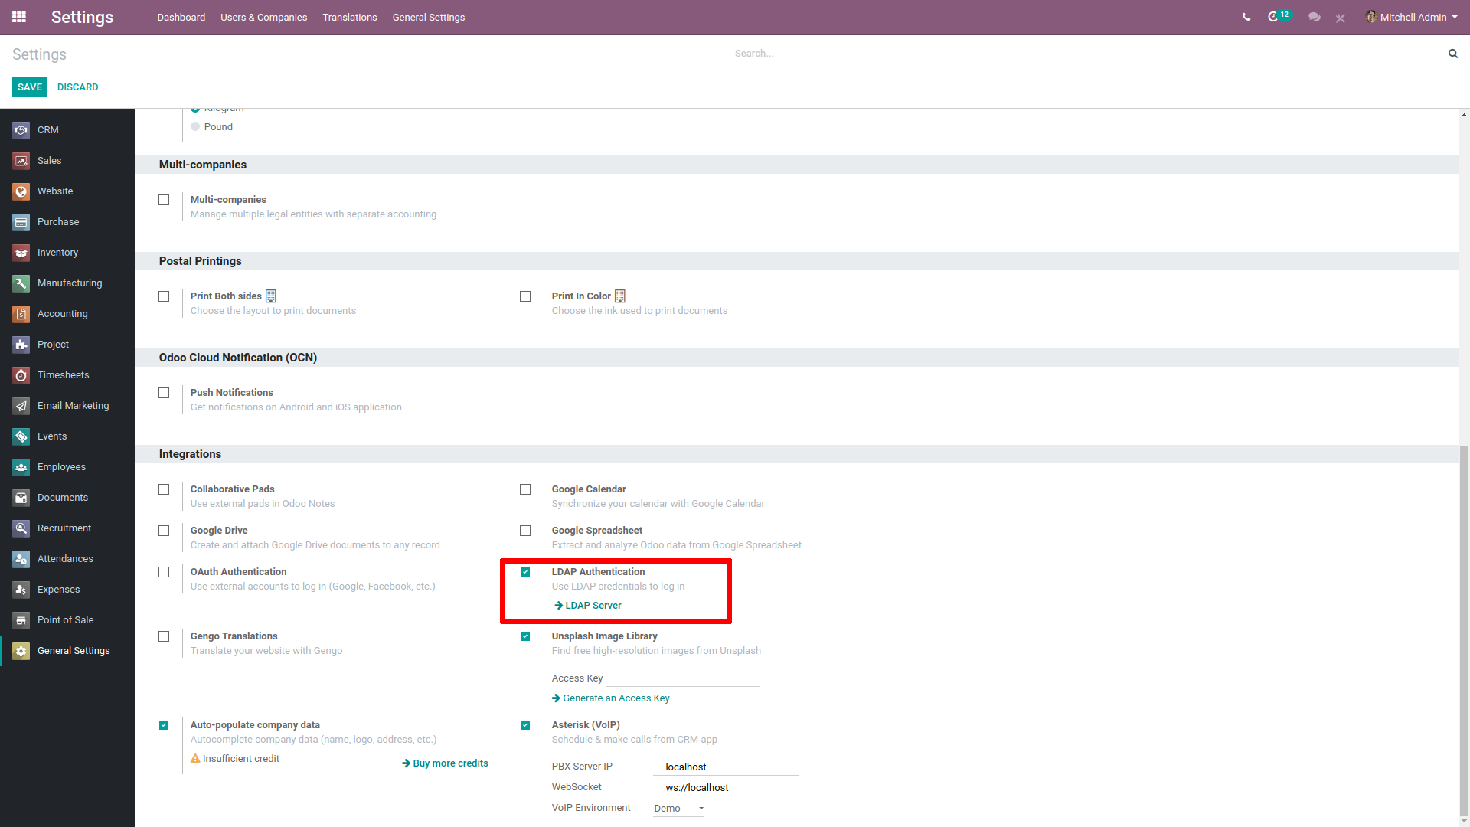The height and width of the screenshot is (827, 1470).
Task: Click the Users & Companies menu item
Action: (x=263, y=17)
